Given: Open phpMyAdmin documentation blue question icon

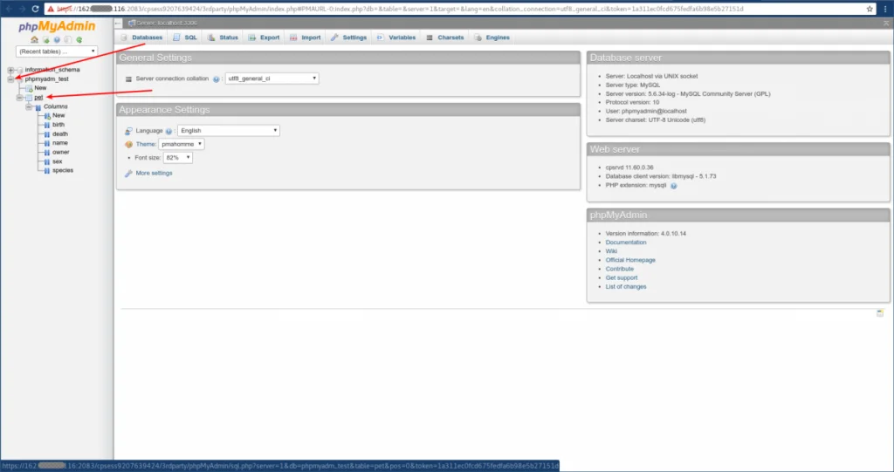Looking at the screenshot, I should coord(57,39).
